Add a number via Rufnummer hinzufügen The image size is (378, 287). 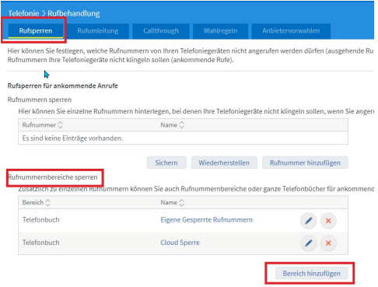(305, 163)
